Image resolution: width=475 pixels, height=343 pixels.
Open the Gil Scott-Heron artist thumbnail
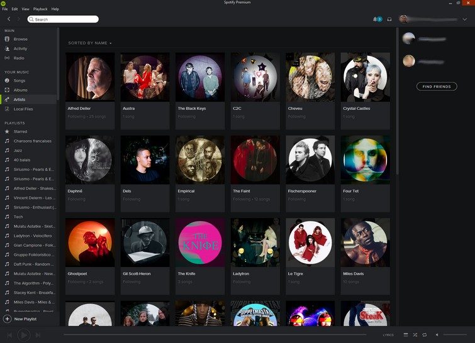(145, 242)
